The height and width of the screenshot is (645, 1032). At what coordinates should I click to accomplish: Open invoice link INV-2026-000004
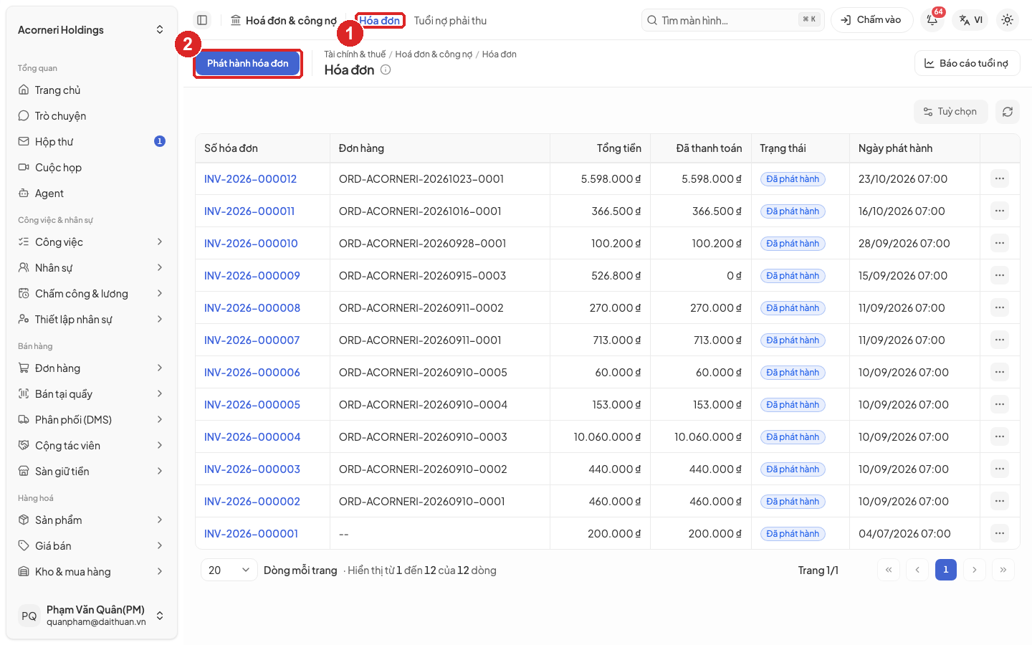252,436
